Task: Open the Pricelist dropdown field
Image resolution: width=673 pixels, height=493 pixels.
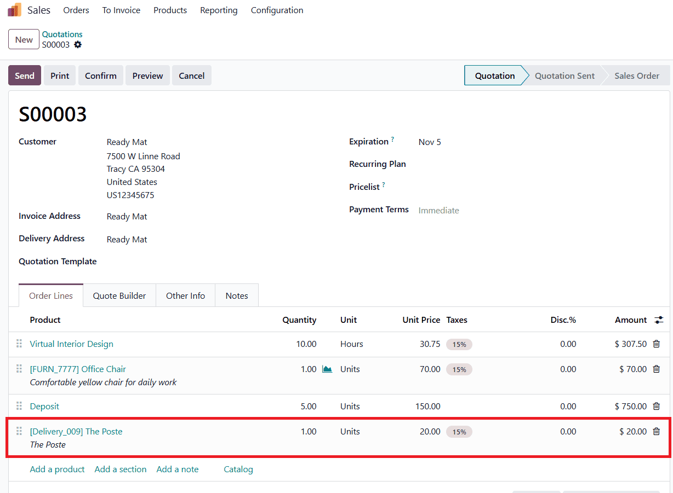Action: (493, 187)
